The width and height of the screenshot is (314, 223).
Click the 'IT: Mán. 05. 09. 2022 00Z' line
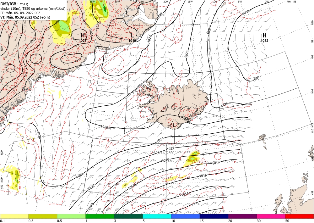pos(20,13)
